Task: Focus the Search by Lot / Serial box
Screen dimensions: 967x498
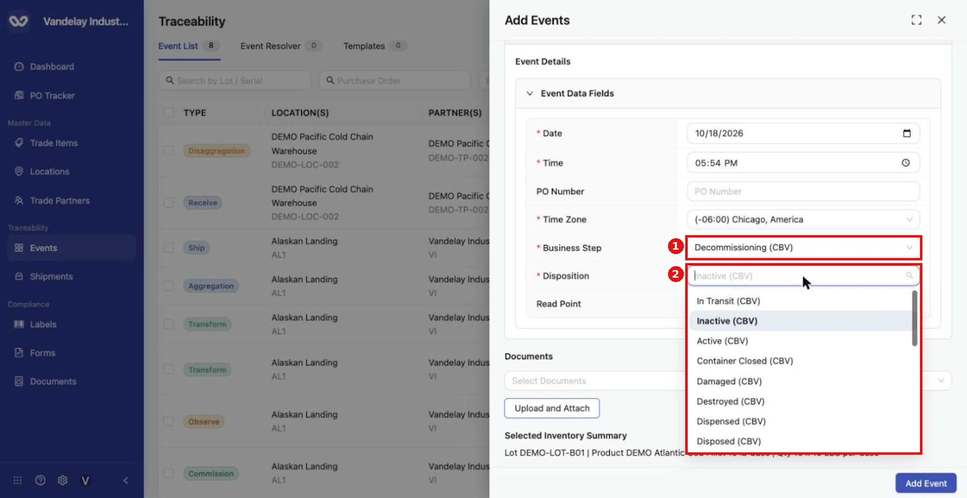Action: click(235, 80)
